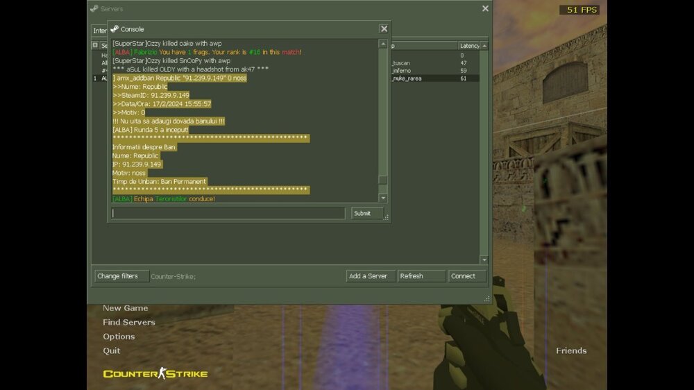Focus the console command input field
This screenshot has height=390, width=694.
click(x=228, y=213)
